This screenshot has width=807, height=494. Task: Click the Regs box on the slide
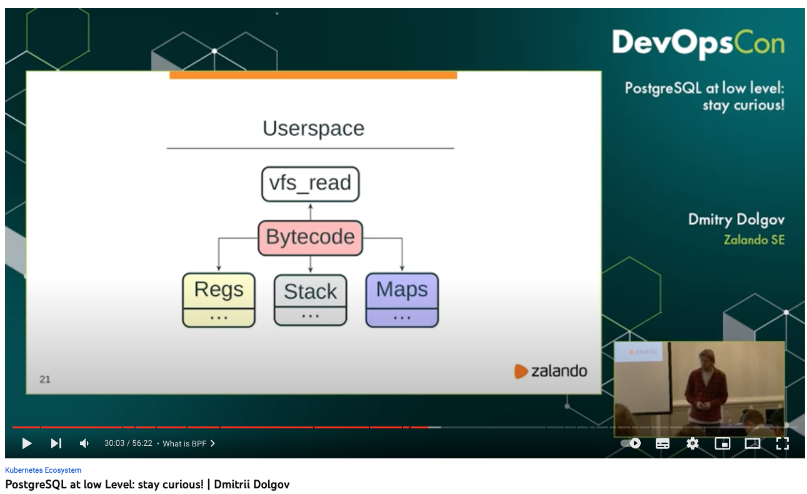(x=219, y=300)
